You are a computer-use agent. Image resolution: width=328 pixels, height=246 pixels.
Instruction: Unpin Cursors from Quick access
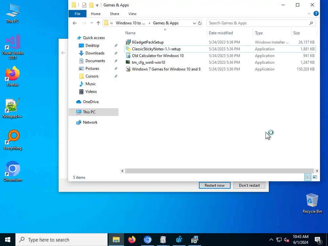116,76
